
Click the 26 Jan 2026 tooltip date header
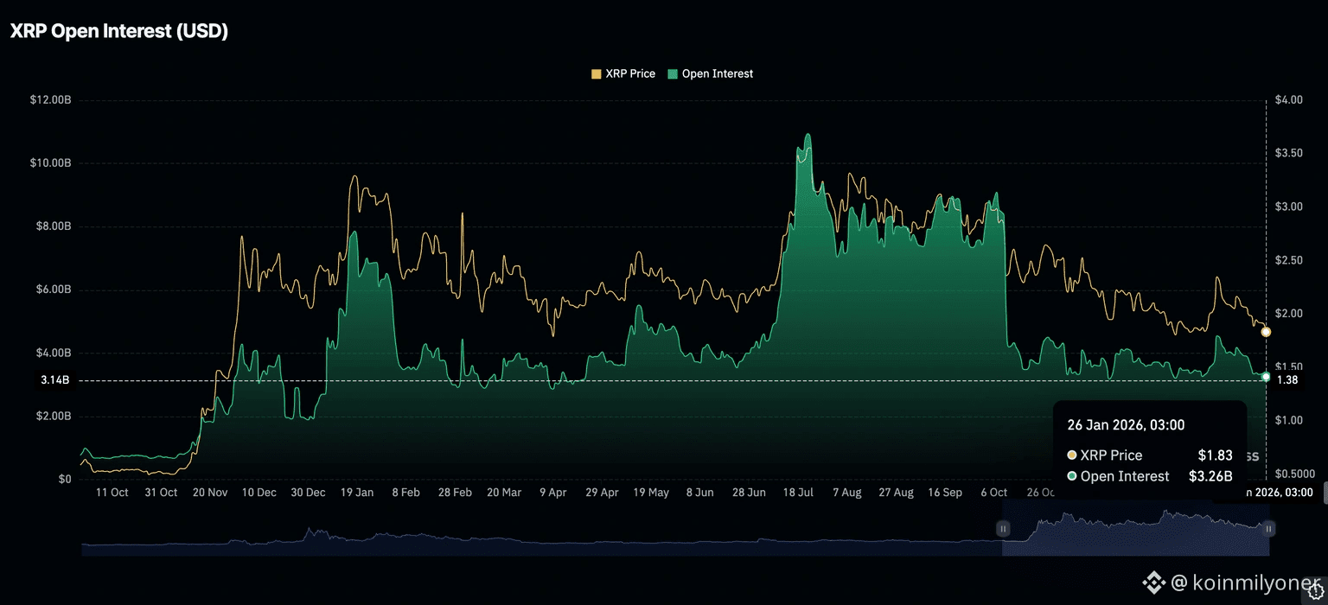click(x=1126, y=424)
